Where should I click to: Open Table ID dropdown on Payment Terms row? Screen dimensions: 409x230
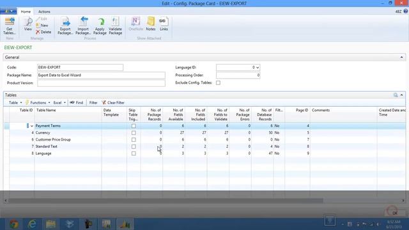tap(31, 126)
